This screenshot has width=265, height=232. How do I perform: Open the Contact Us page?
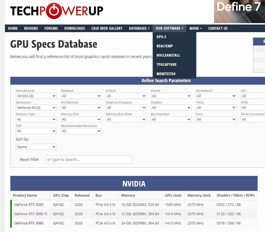pyautogui.click(x=218, y=28)
